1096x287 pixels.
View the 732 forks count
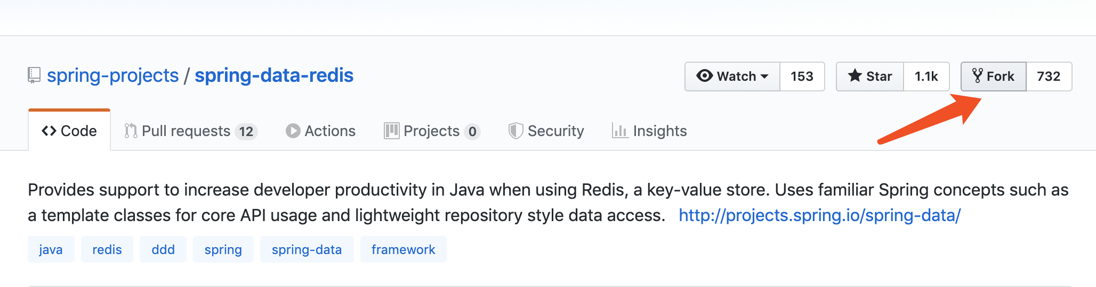pos(1049,77)
